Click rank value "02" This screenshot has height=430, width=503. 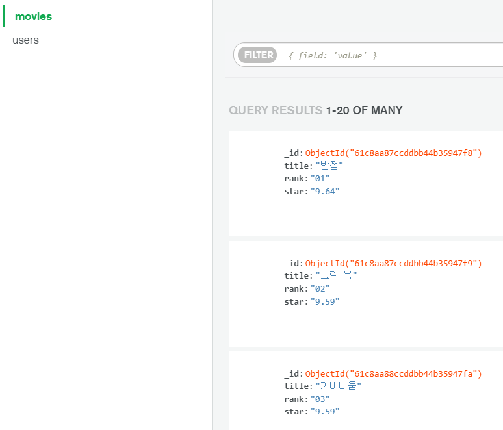(320, 288)
